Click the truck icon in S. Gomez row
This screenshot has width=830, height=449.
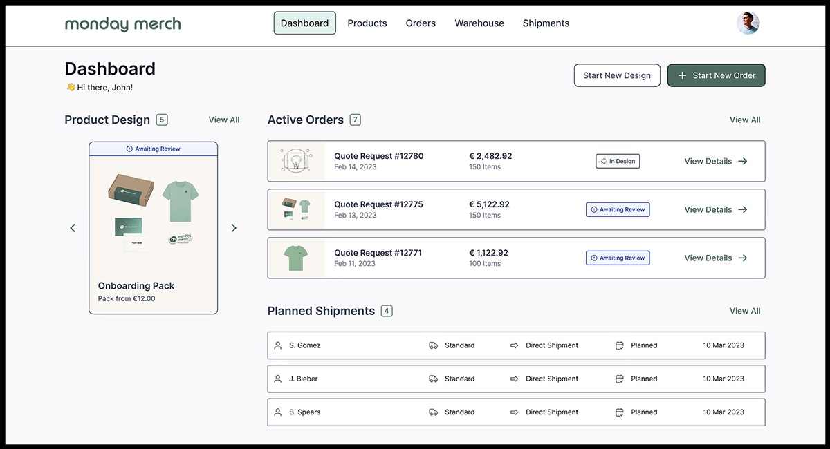click(433, 345)
